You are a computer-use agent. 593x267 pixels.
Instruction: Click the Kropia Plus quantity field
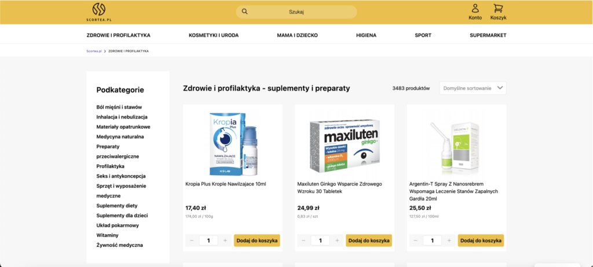coord(208,240)
